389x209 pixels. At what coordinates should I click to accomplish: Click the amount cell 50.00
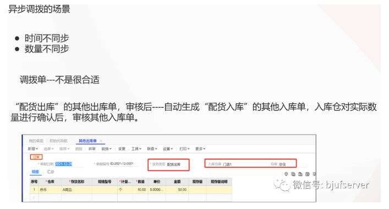click(x=177, y=189)
